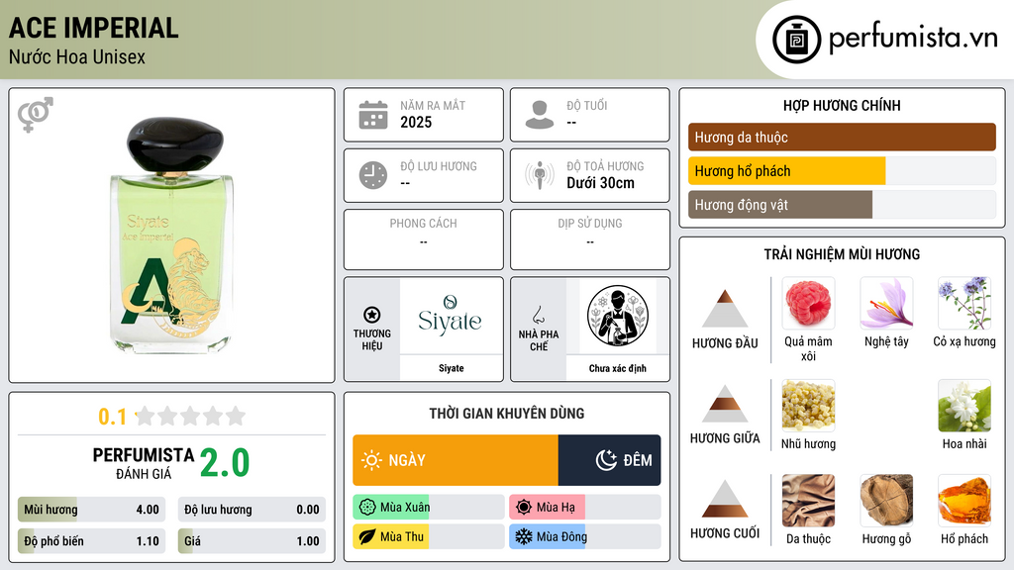Image resolution: width=1014 pixels, height=570 pixels.
Task: Click the flower icon beside Mùa Xuân
Action: pyautogui.click(x=367, y=508)
